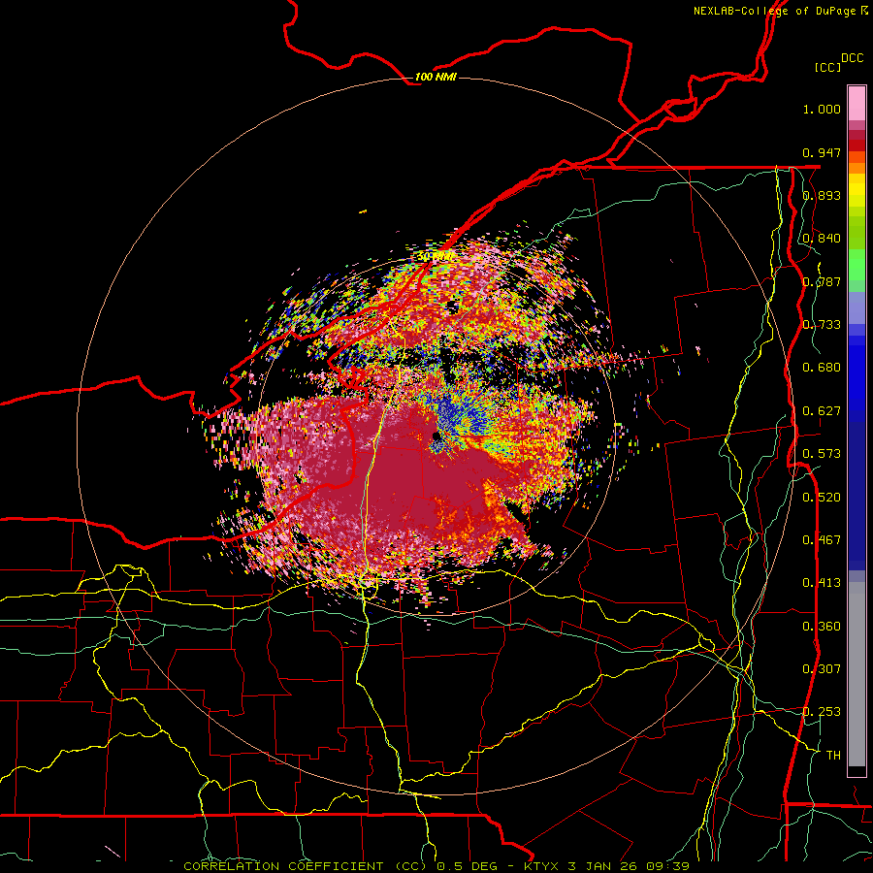Image resolution: width=873 pixels, height=873 pixels.
Task: Click the [CC] units label
Action: [828, 67]
